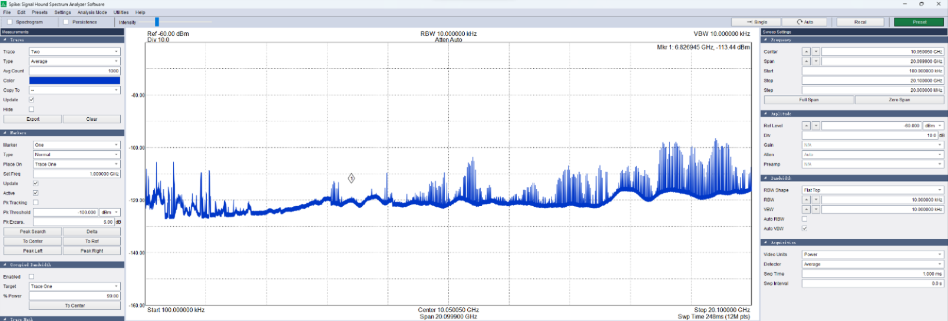The width and height of the screenshot is (948, 321).
Task: Decrease RBW with down arrow
Action: click(816, 200)
